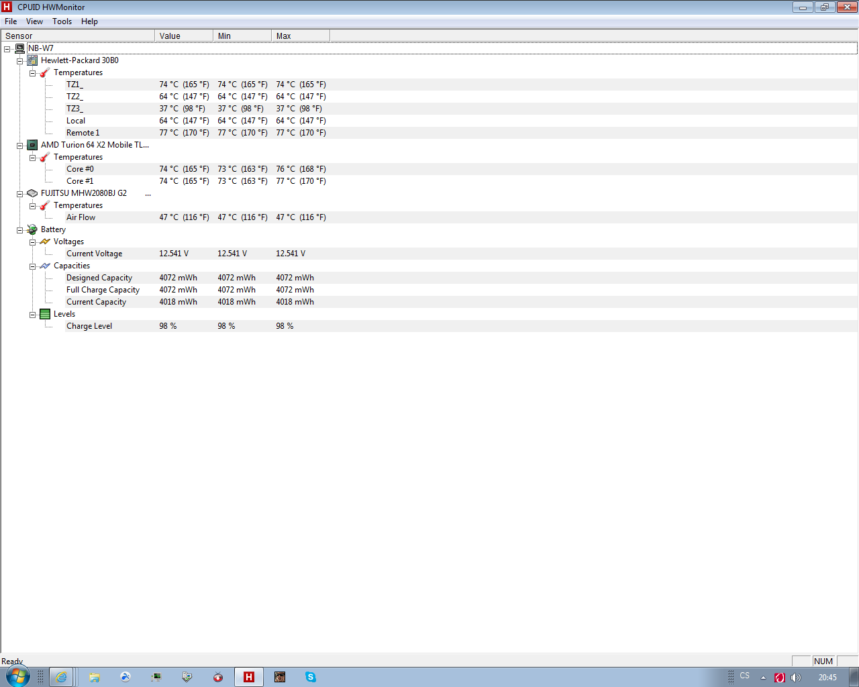Collapse Temperatures under AMD Turion
This screenshot has height=687, width=859.
pyautogui.click(x=32, y=158)
